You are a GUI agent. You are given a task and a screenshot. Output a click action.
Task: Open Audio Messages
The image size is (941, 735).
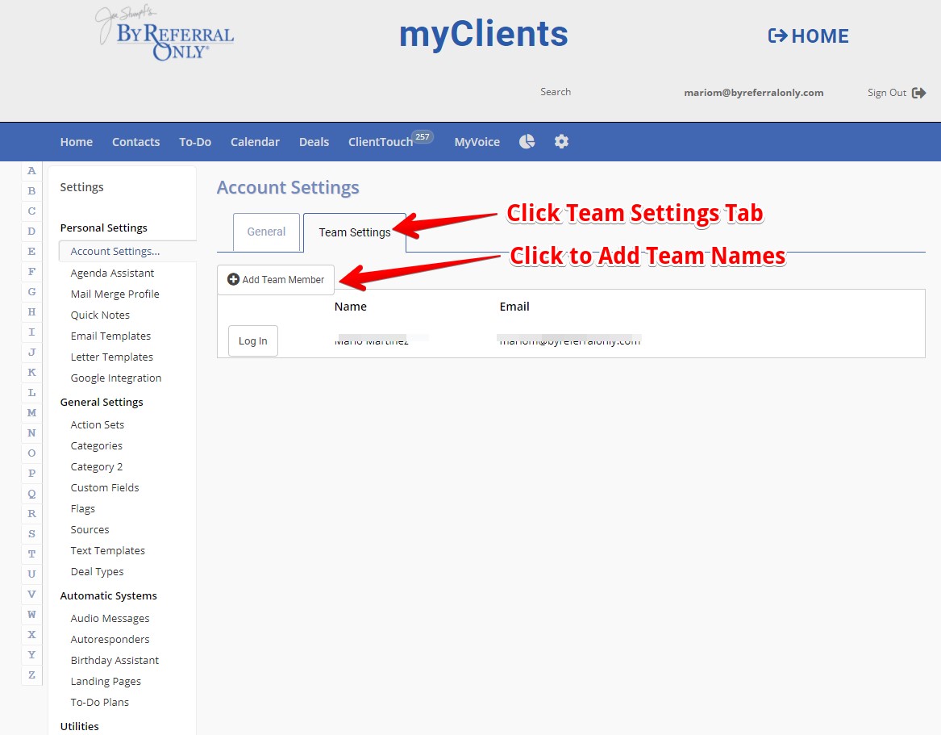click(x=110, y=619)
